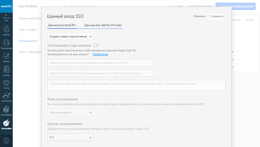Image resolution: width=260 pixels, height=147 pixels.
Task: Expand Создать новое подключение dropdown
Action: [71, 36]
